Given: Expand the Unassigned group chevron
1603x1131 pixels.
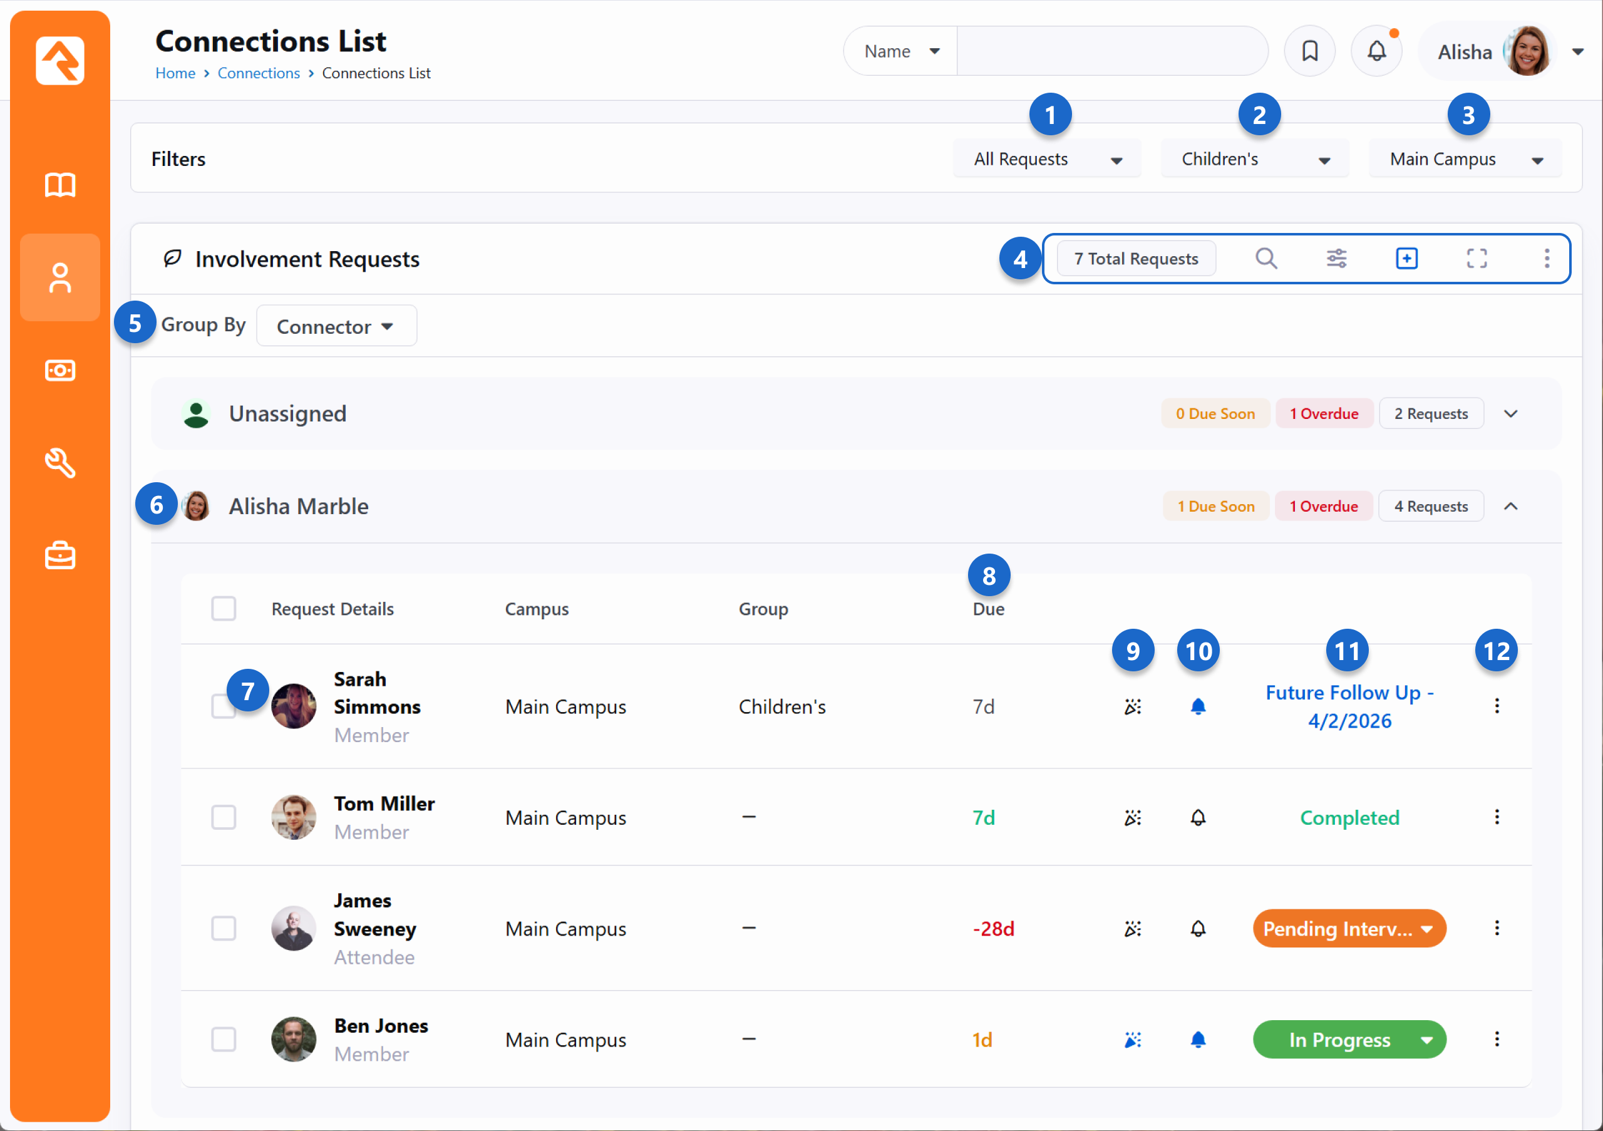Looking at the screenshot, I should pyautogui.click(x=1510, y=413).
